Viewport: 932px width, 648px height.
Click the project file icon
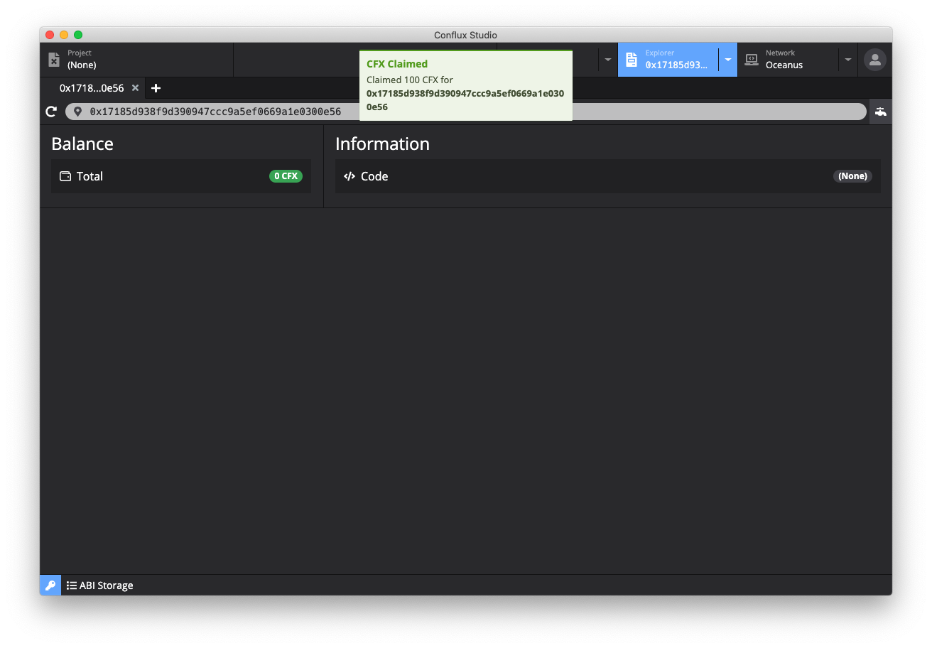point(54,60)
